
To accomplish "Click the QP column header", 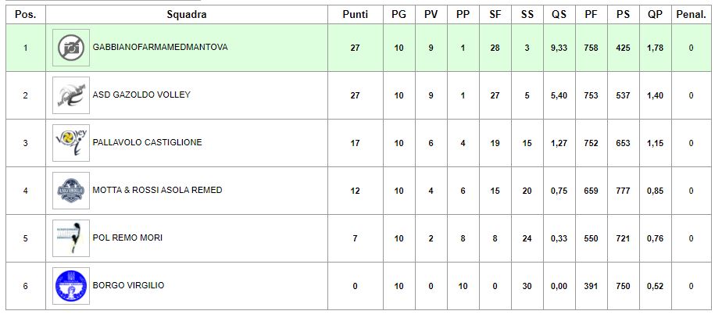I will (656, 15).
